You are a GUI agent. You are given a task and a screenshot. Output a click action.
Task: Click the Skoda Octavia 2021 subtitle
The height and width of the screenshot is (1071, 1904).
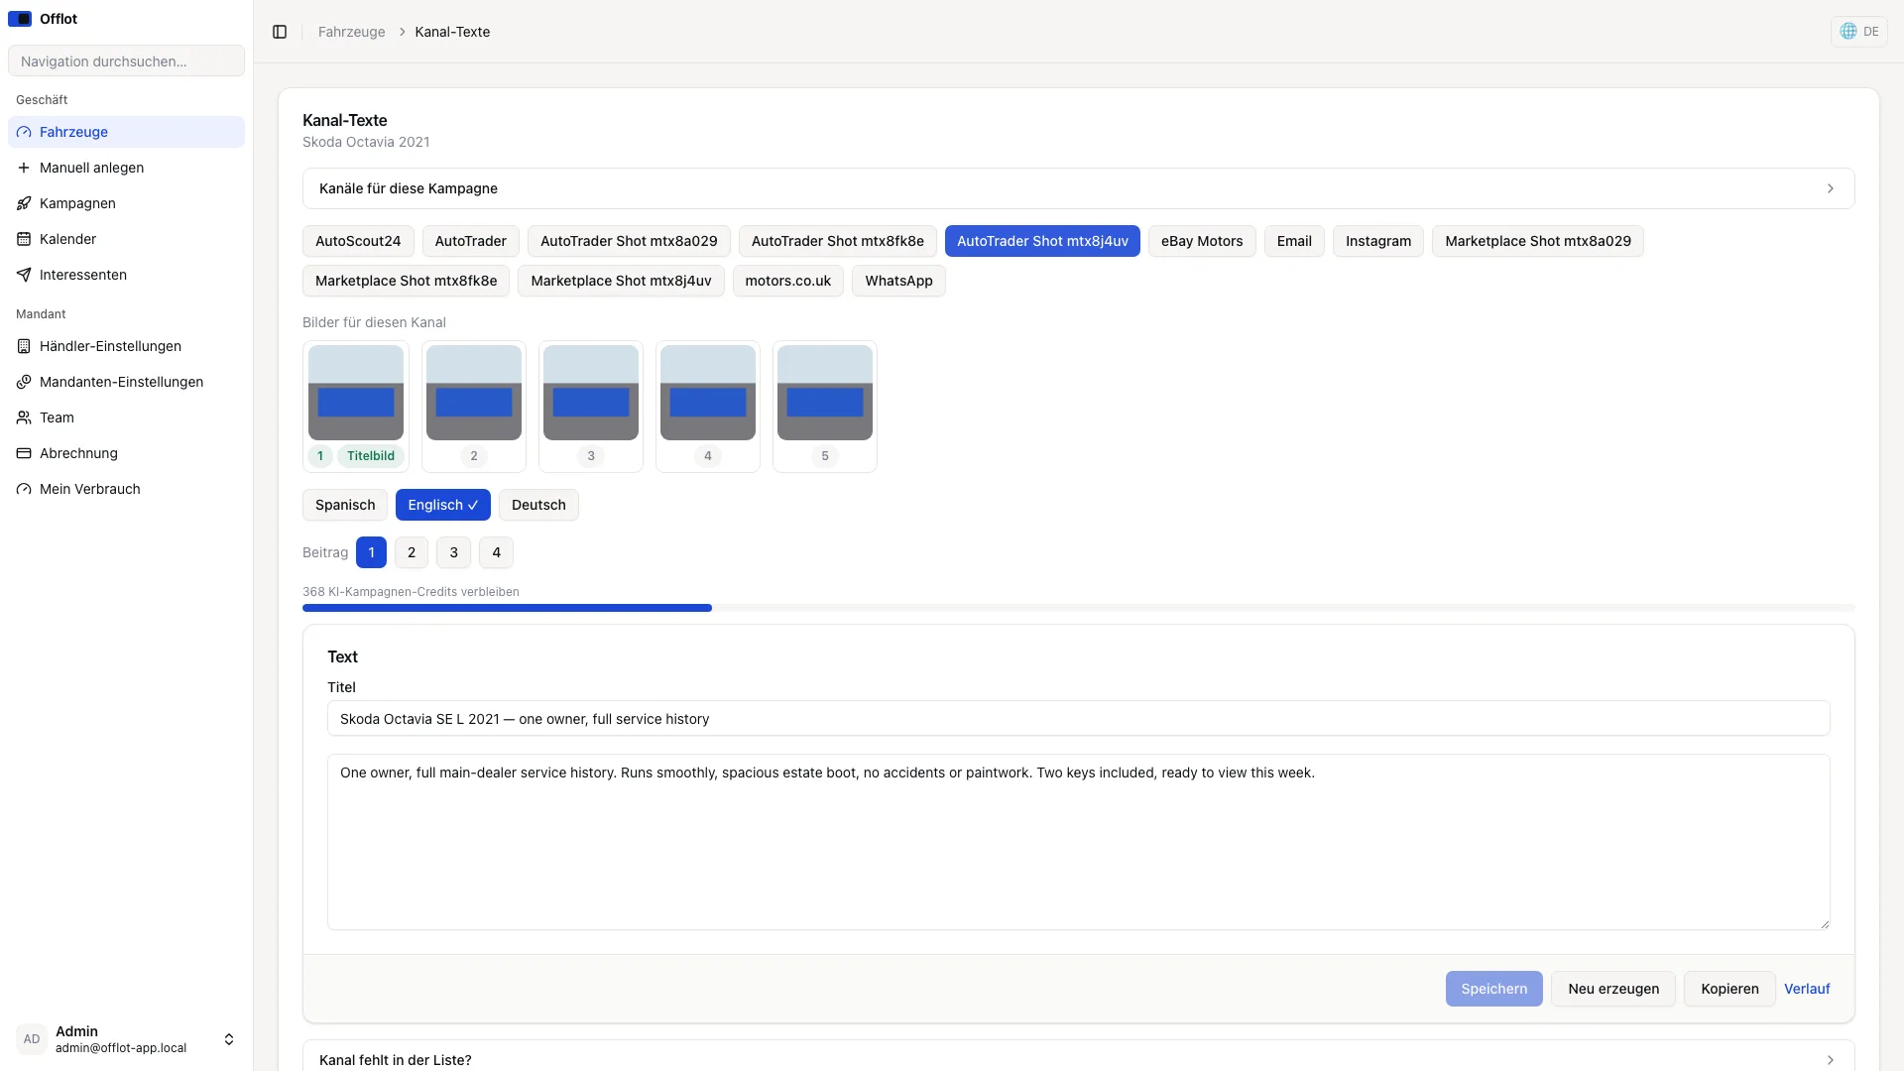(366, 142)
